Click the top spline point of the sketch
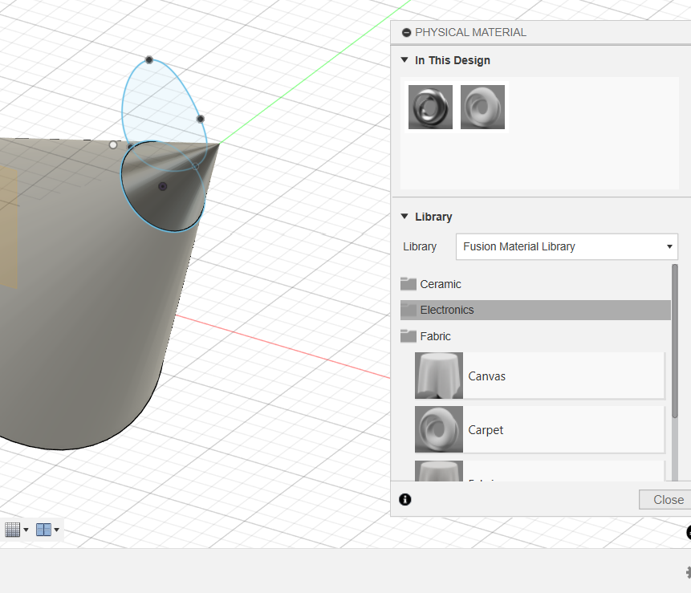Viewport: 691px width, 593px height. (149, 59)
